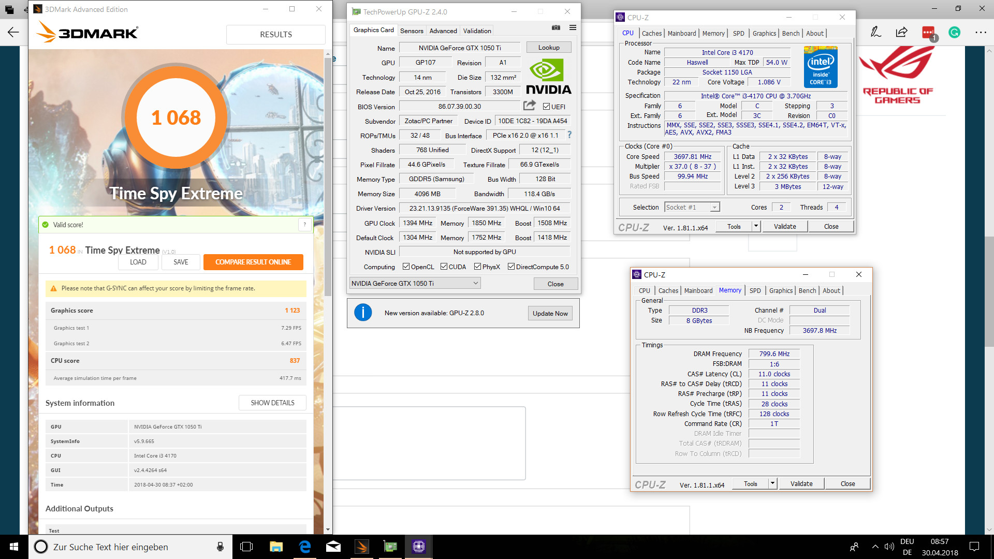Click the 3DMark logo
The width and height of the screenshot is (994, 559).
tap(87, 33)
